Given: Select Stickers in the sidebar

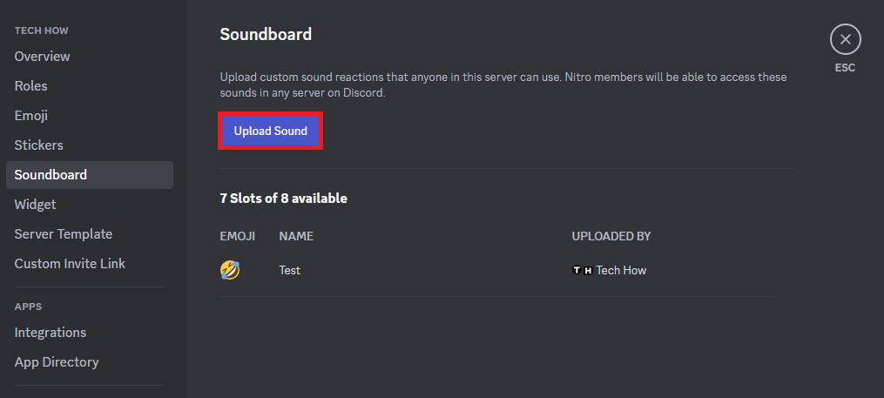Looking at the screenshot, I should point(38,145).
